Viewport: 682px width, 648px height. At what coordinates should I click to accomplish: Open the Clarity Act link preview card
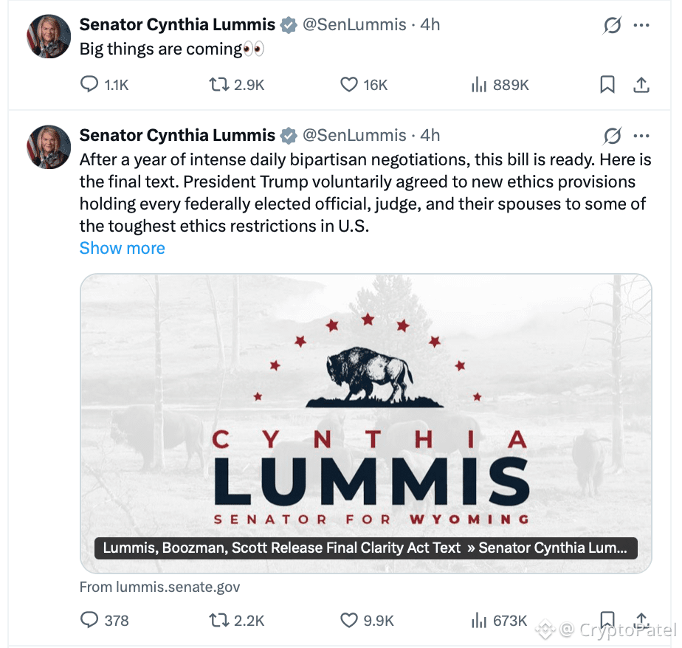tap(366, 423)
